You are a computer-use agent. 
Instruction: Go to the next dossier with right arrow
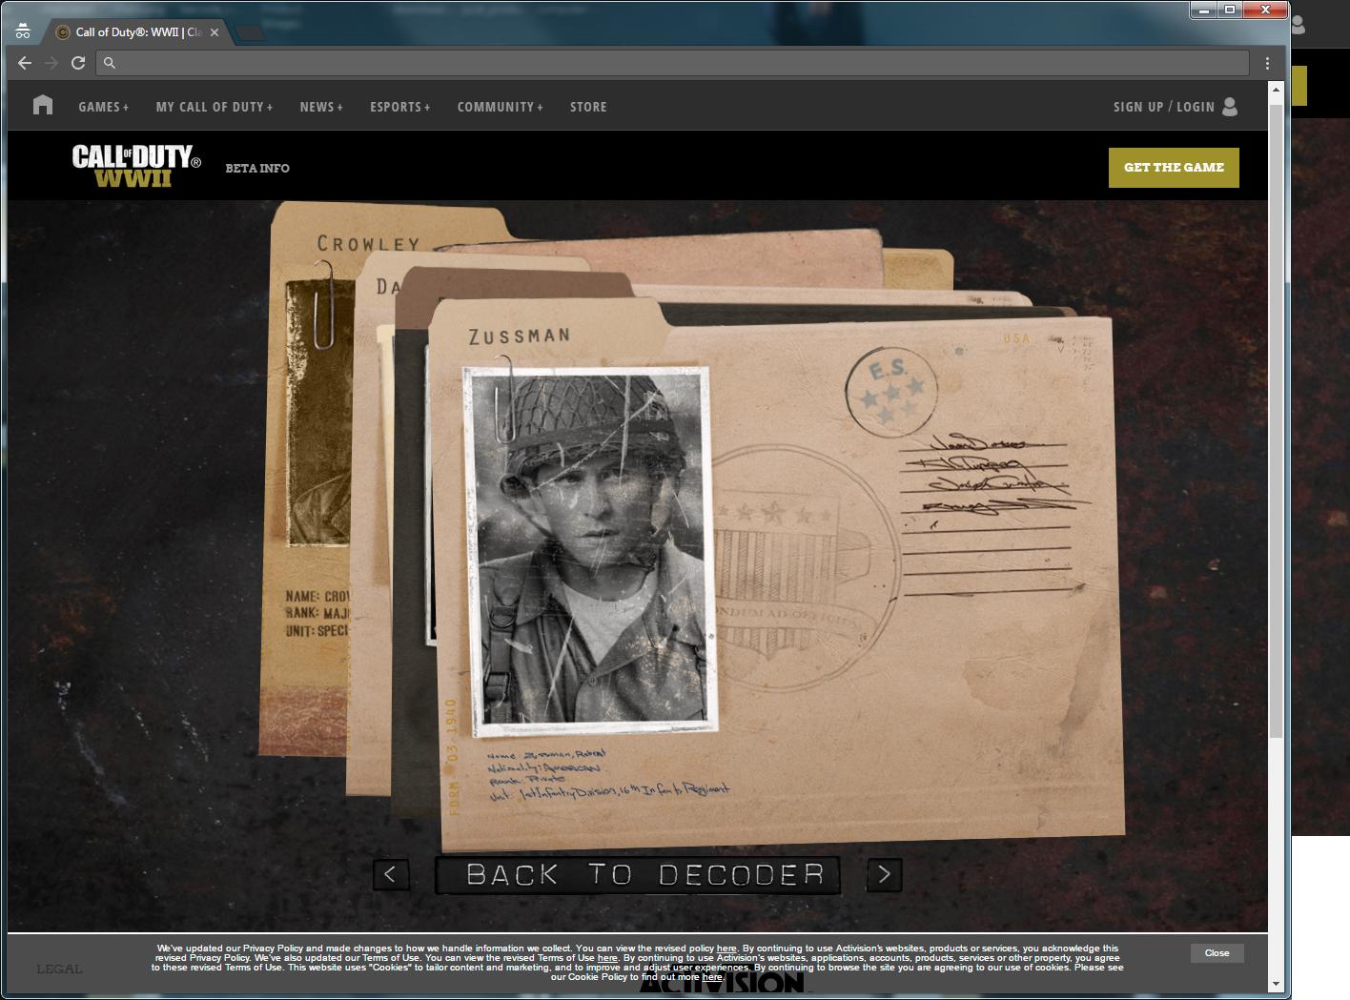pyautogui.click(x=885, y=874)
